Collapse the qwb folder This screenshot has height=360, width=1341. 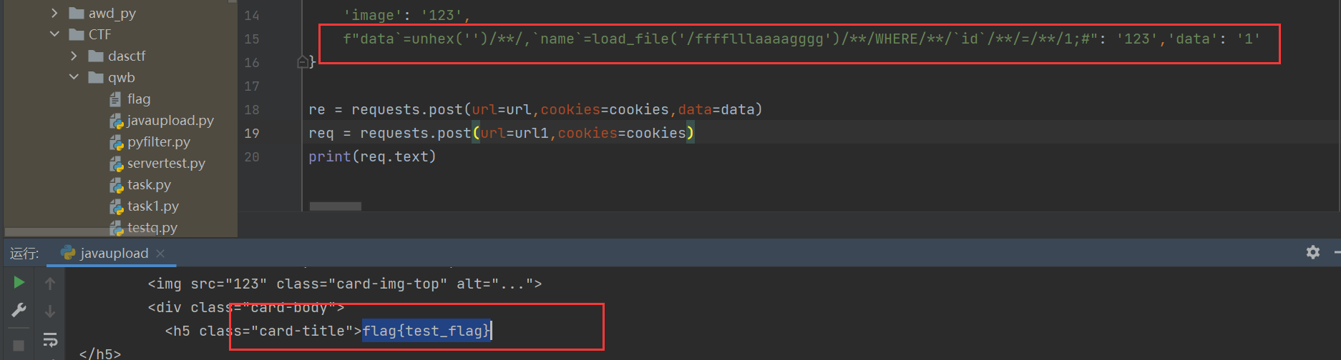coord(74,77)
